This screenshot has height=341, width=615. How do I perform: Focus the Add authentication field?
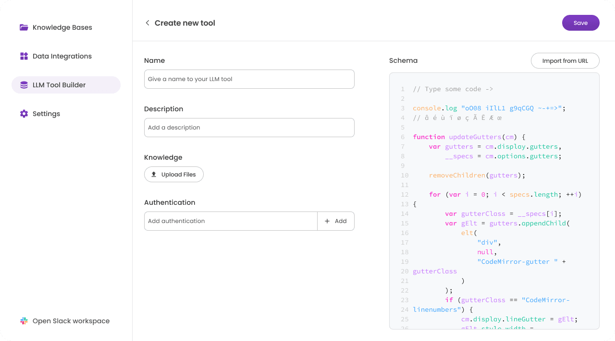[x=231, y=221]
